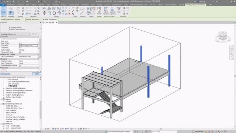Collapse the Dimensions section
This screenshot has height=133, width=236.
[x=38, y=68]
